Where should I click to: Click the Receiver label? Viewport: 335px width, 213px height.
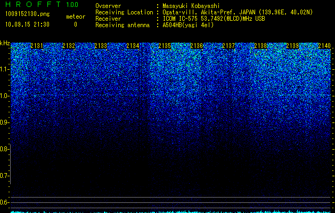pos(108,19)
